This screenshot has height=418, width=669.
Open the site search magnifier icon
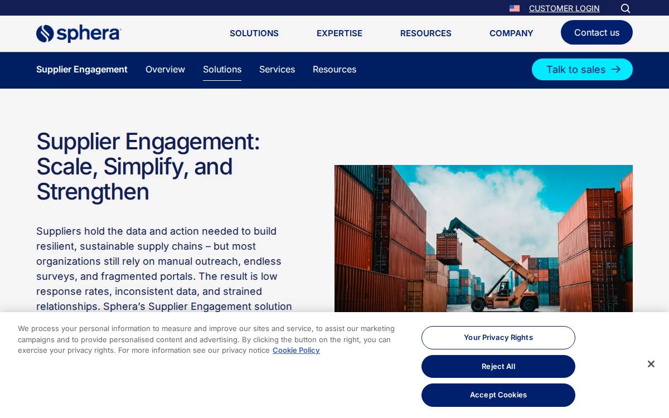(626, 8)
